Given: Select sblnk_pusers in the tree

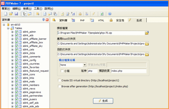Looking at the screenshot, I should [x=30, y=99].
